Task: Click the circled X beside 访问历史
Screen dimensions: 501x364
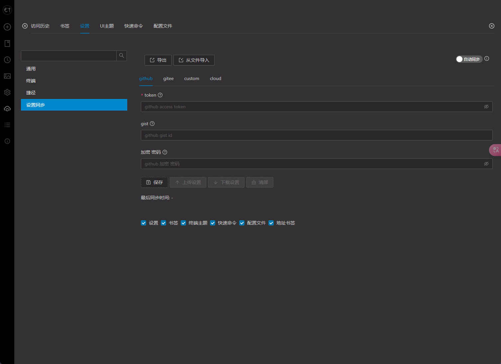Action: pyautogui.click(x=25, y=26)
